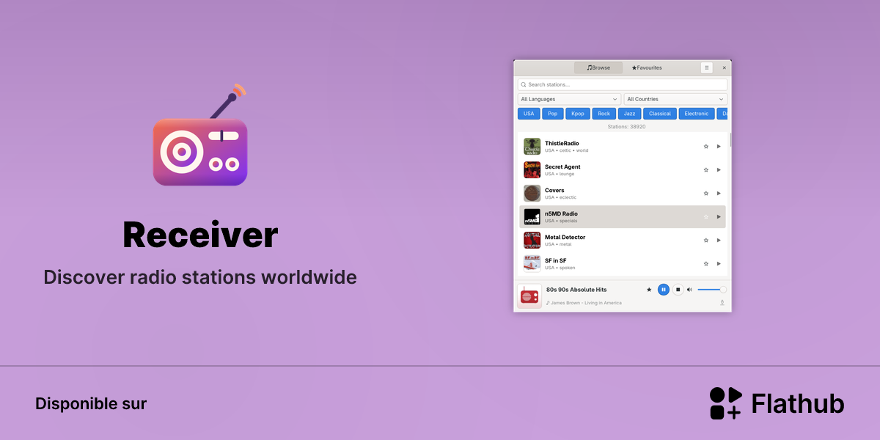The image size is (880, 440).
Task: Filter stations by Classical tag
Action: pyautogui.click(x=660, y=114)
